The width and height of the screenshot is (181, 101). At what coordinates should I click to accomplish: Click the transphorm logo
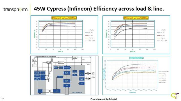tap(16, 10)
